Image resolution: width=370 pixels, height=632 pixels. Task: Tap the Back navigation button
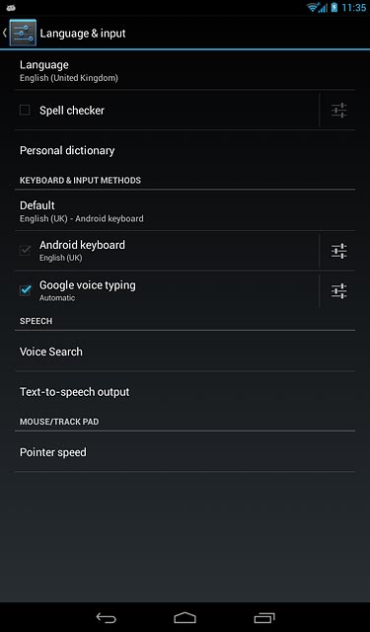coord(107,617)
